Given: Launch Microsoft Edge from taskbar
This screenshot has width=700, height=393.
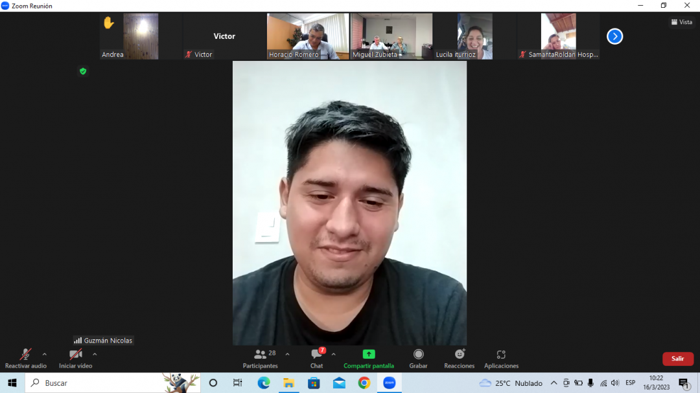Looking at the screenshot, I should 263,383.
